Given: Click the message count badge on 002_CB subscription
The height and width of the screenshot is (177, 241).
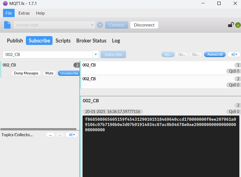Looking at the screenshot, I should pos(76,65).
